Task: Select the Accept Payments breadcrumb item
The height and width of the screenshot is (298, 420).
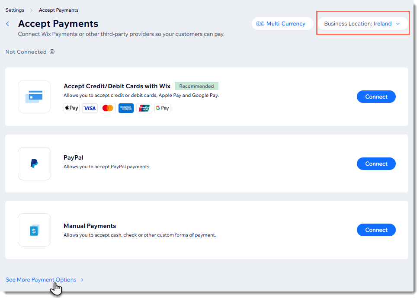Action: point(58,10)
